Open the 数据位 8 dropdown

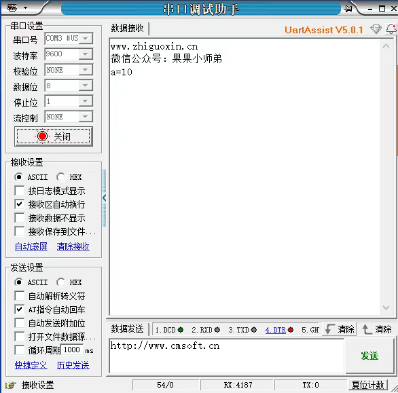tap(86, 86)
